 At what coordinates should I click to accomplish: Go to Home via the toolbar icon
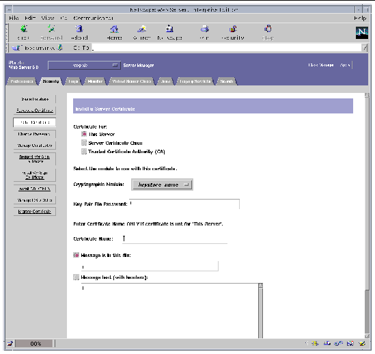pos(114,29)
